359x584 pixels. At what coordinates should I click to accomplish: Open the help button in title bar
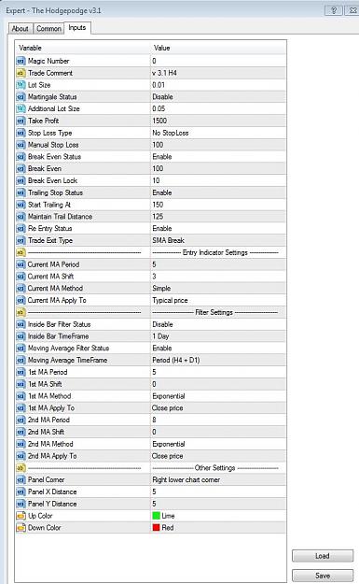[x=334, y=10]
